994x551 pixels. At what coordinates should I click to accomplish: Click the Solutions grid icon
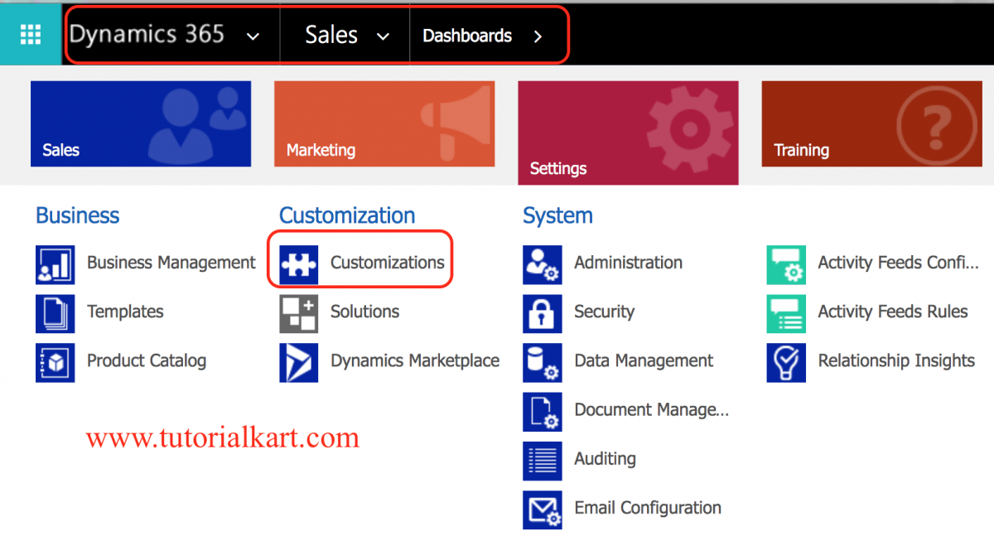(298, 312)
